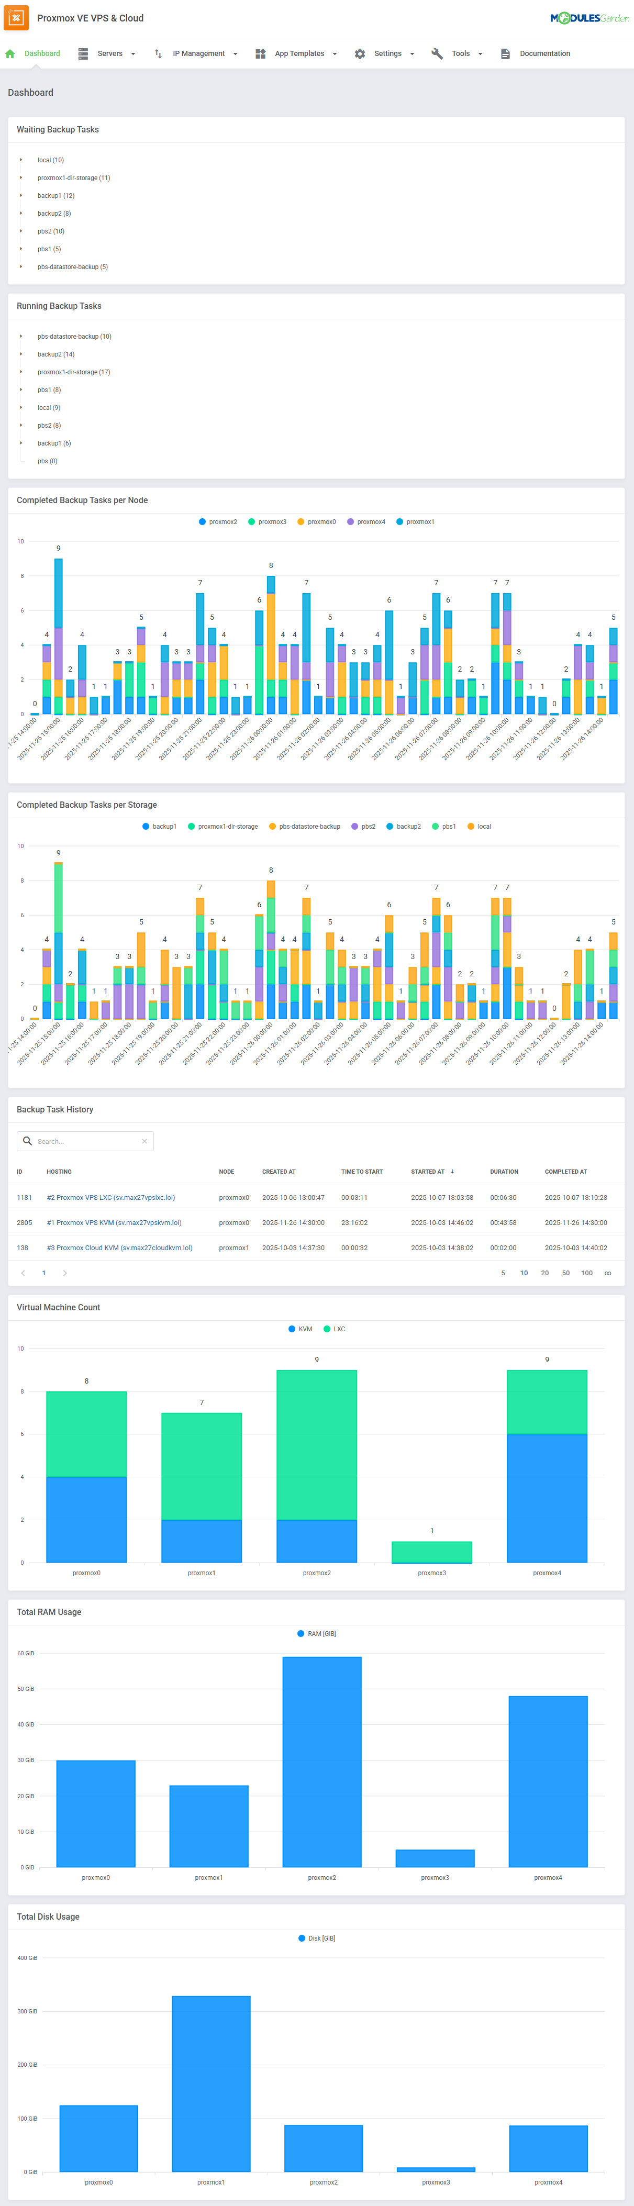Click the Backup Task History search field
The width and height of the screenshot is (634, 2206).
pyautogui.click(x=86, y=1141)
